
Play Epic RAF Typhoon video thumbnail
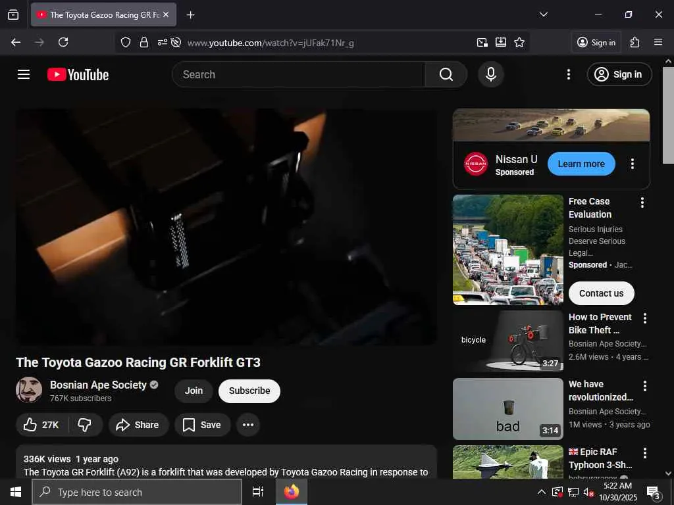(507, 462)
